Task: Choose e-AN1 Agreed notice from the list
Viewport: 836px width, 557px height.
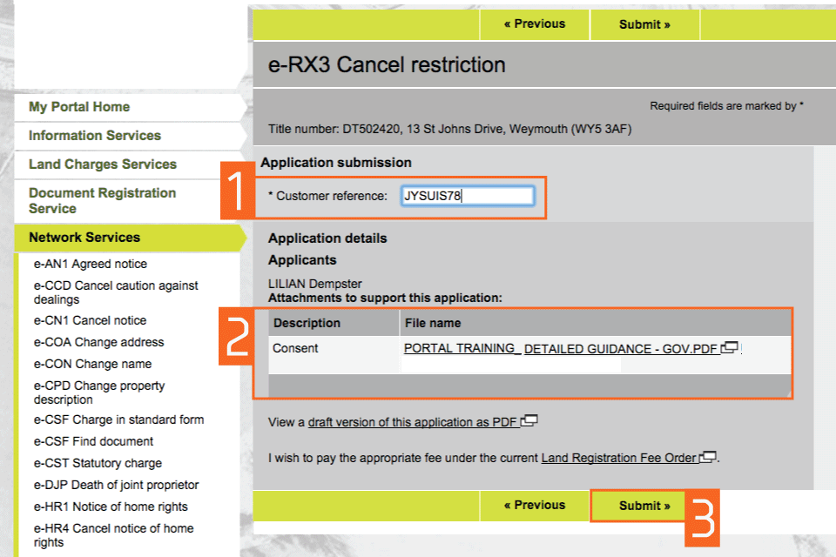Action: (x=91, y=264)
